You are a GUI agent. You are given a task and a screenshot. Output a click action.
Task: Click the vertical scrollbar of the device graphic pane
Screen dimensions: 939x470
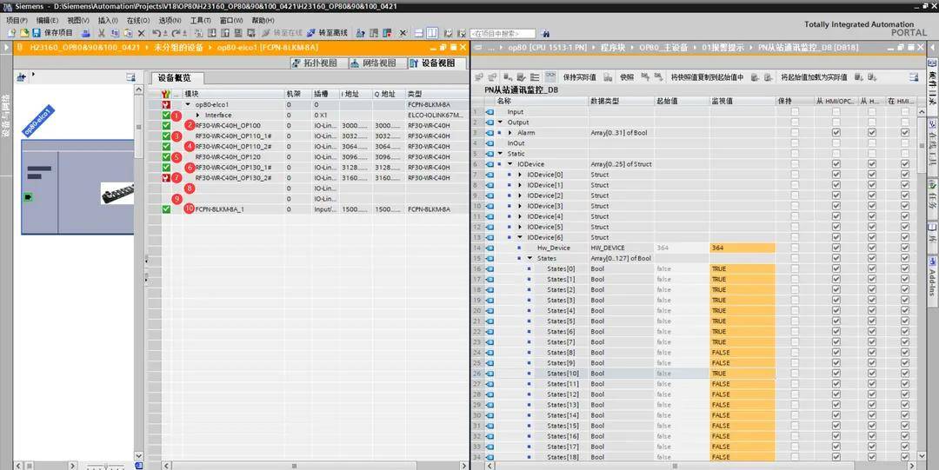coord(137,261)
